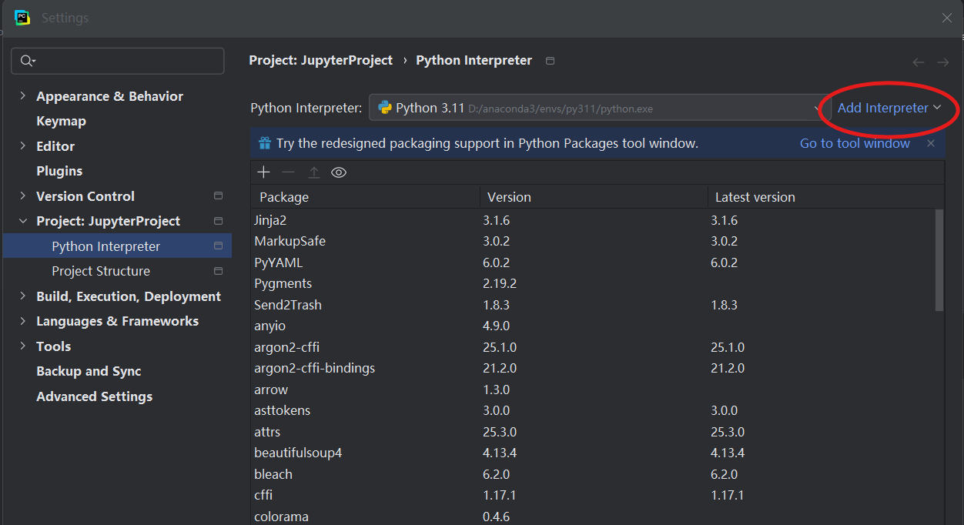Select the anyio package row
Image resolution: width=964 pixels, height=525 pixels.
click(592, 326)
